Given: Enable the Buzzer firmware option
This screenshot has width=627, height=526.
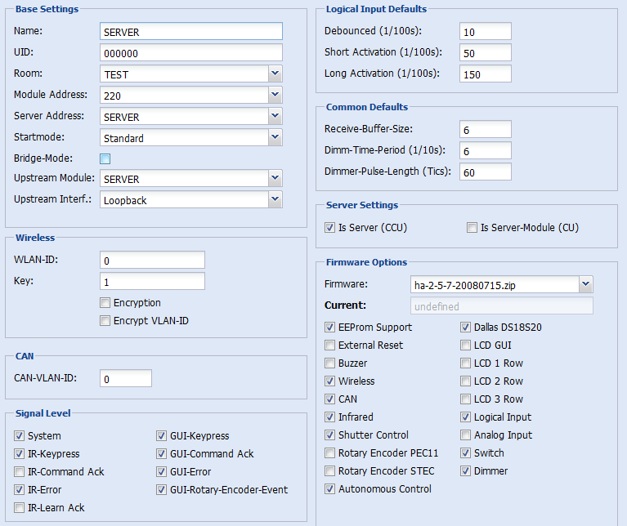Looking at the screenshot, I should [329, 363].
